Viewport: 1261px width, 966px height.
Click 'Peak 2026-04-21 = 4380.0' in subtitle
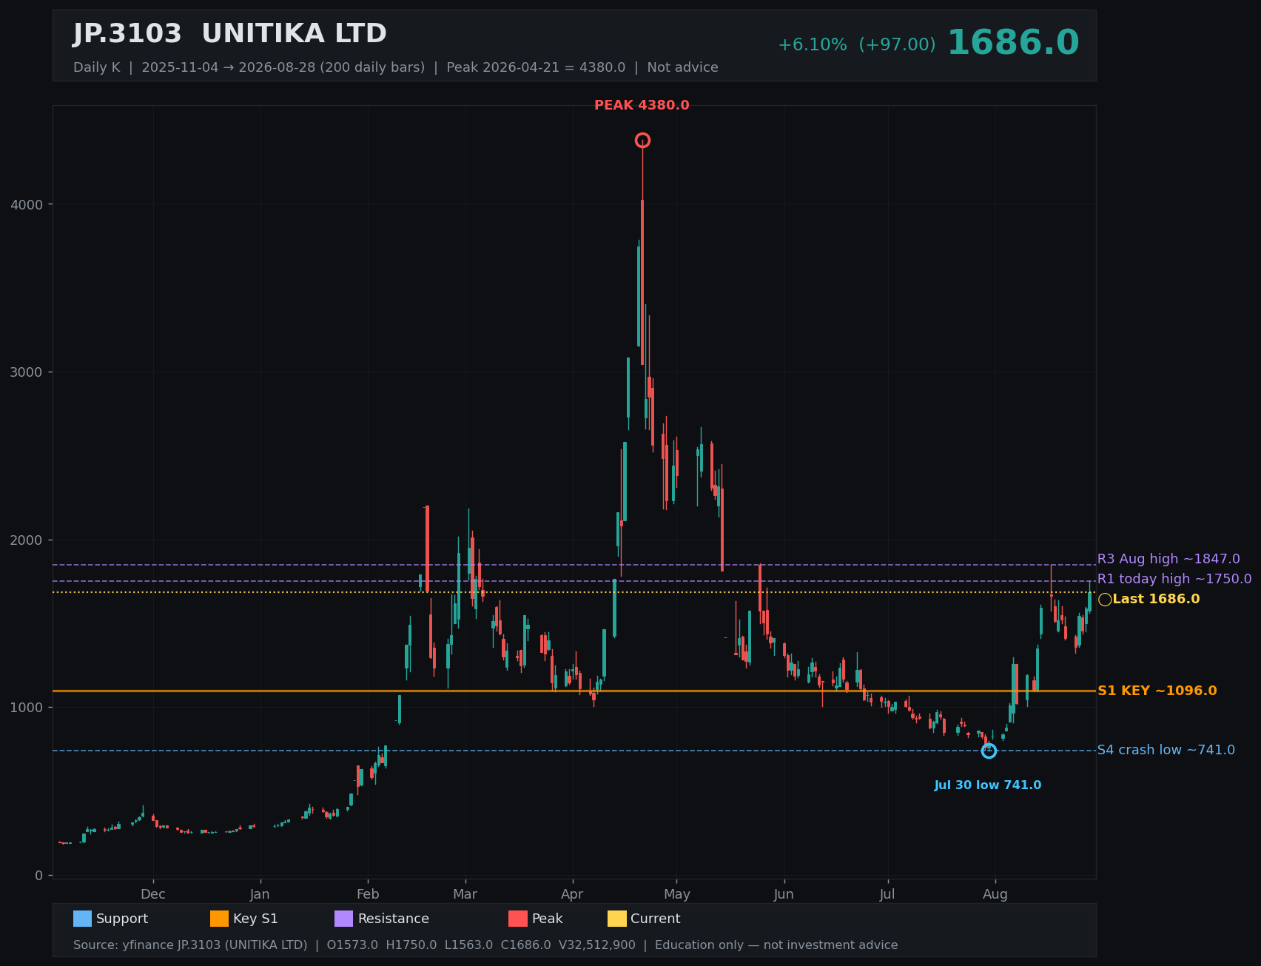536,67
